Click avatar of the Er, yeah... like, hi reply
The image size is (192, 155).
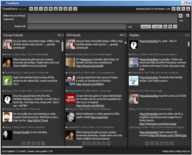[x=134, y=44]
